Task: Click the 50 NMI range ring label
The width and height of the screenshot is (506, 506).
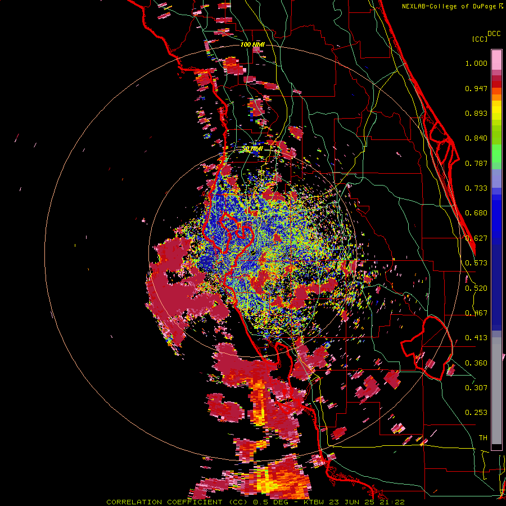Action: pos(252,148)
